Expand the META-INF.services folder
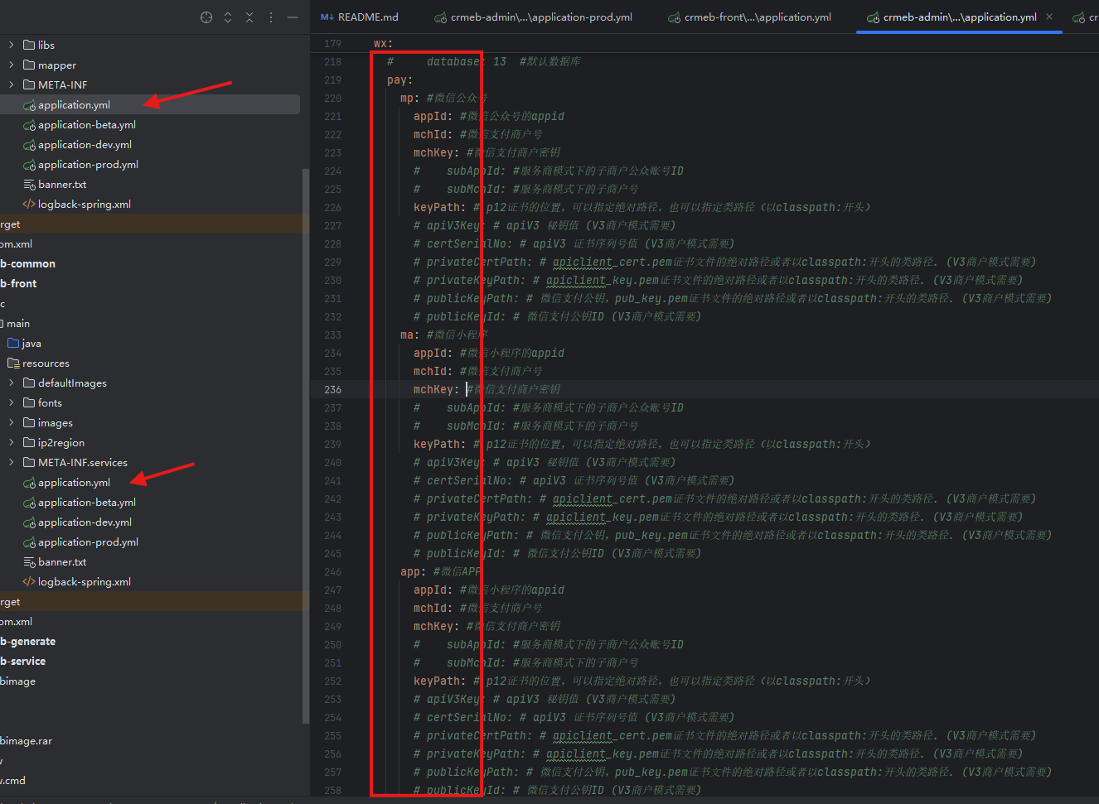Image resolution: width=1099 pixels, height=804 pixels. (x=11, y=463)
